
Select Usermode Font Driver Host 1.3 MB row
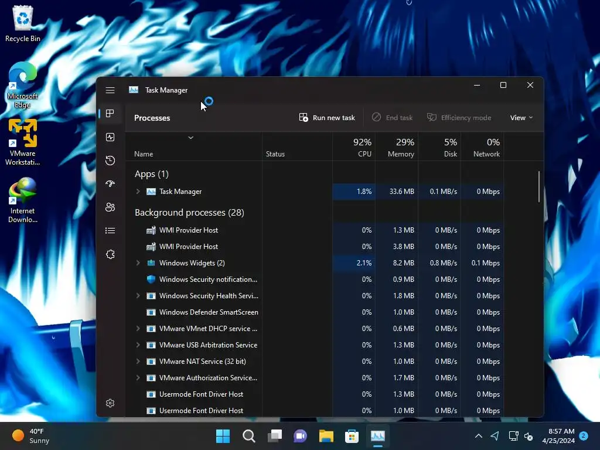315,394
